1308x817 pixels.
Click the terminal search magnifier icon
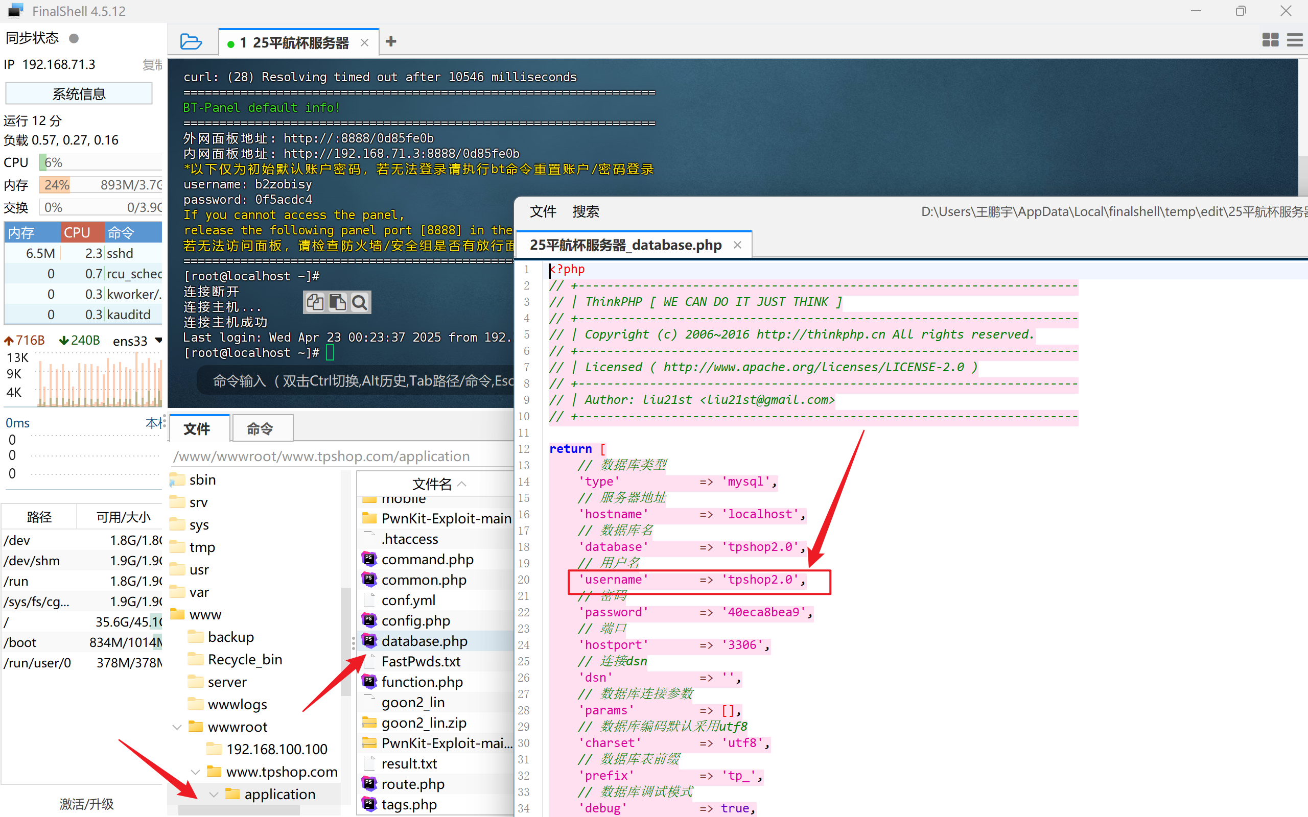coord(359,302)
